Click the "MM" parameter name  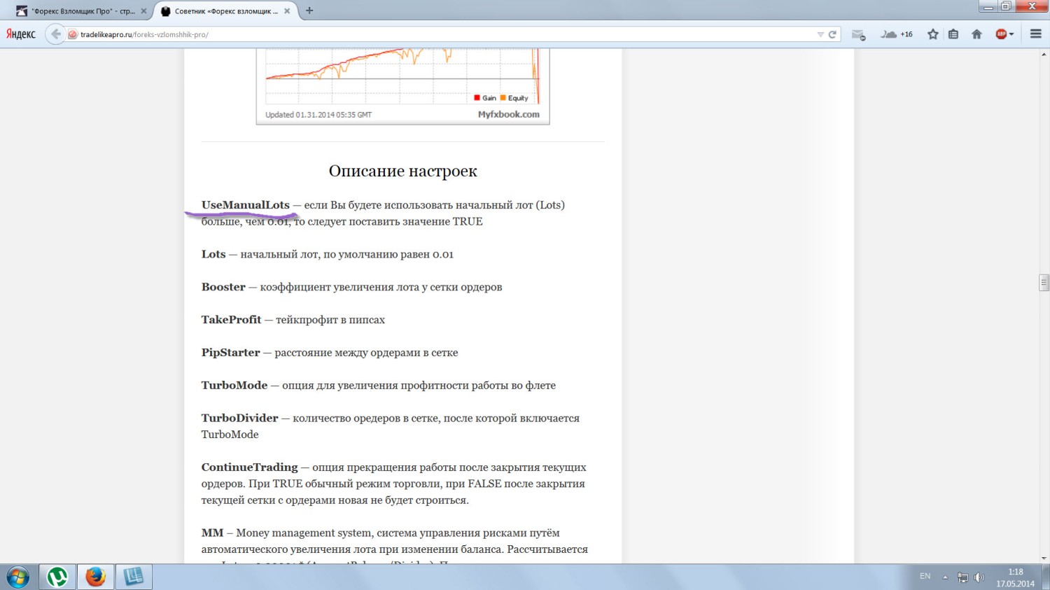point(212,533)
